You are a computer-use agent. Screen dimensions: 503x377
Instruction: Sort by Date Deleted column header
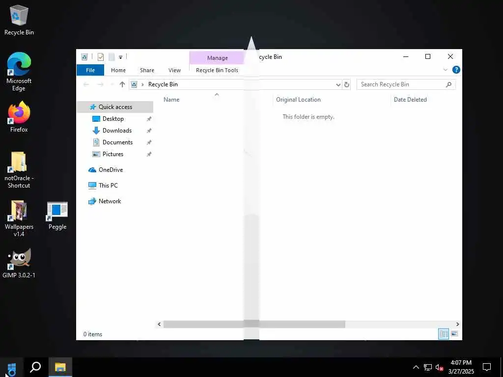[x=410, y=100]
